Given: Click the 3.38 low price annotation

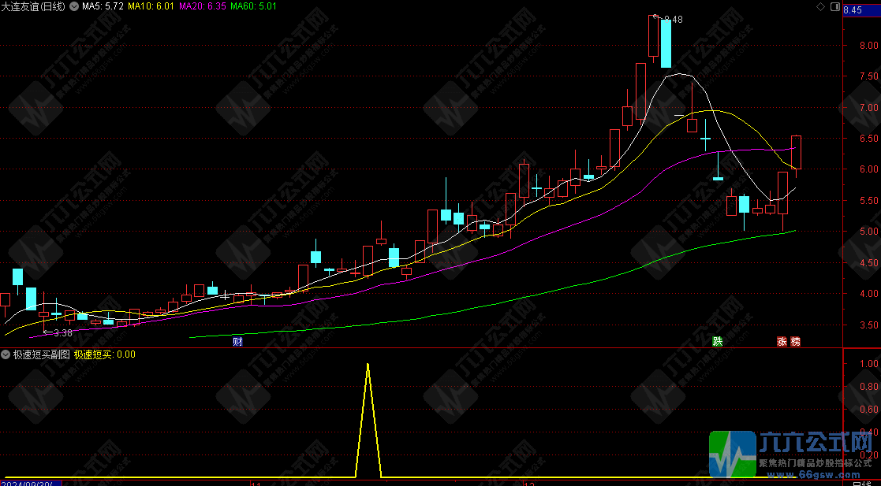Looking at the screenshot, I should coord(62,332).
